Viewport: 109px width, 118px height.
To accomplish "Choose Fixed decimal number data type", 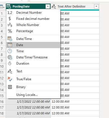I will coord(33,19).
